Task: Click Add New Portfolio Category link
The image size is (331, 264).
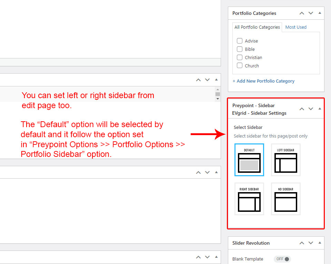Action: 263,81
